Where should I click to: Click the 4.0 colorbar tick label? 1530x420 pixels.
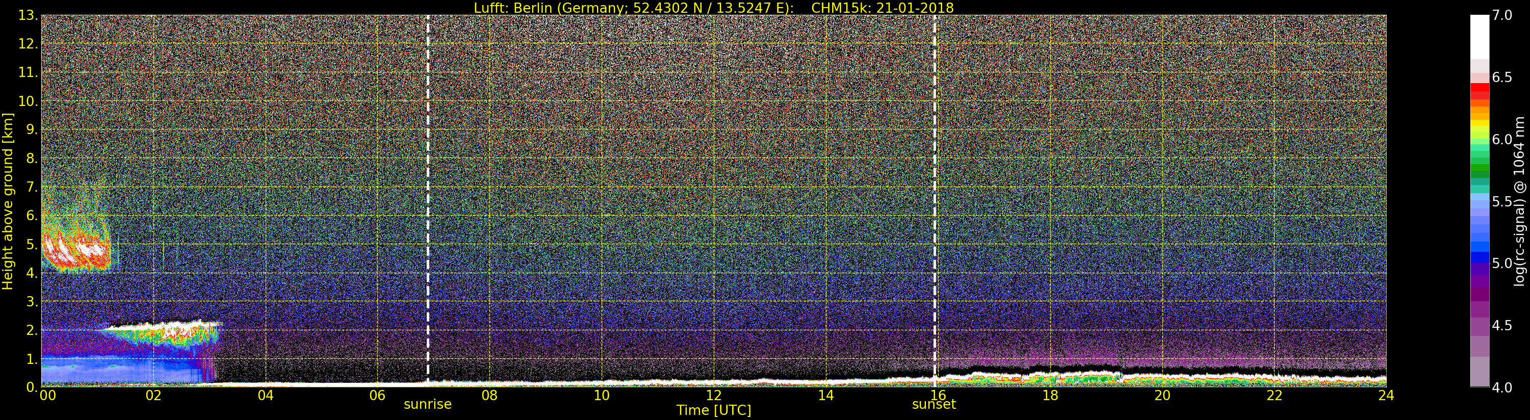pos(1502,387)
